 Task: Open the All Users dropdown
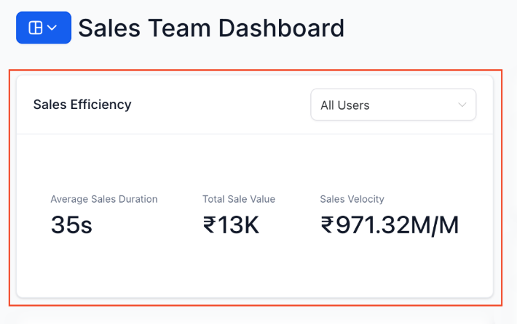(x=393, y=105)
